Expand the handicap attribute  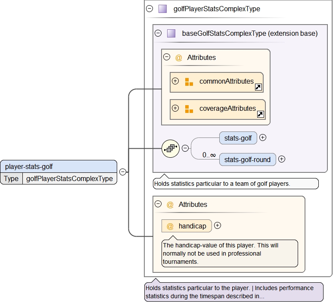(218, 225)
